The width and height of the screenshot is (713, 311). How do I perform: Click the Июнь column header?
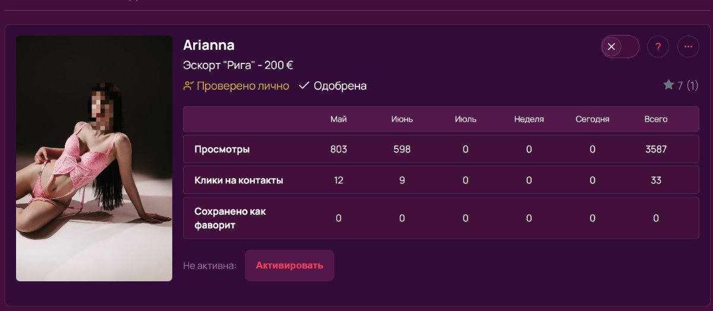[x=402, y=119]
